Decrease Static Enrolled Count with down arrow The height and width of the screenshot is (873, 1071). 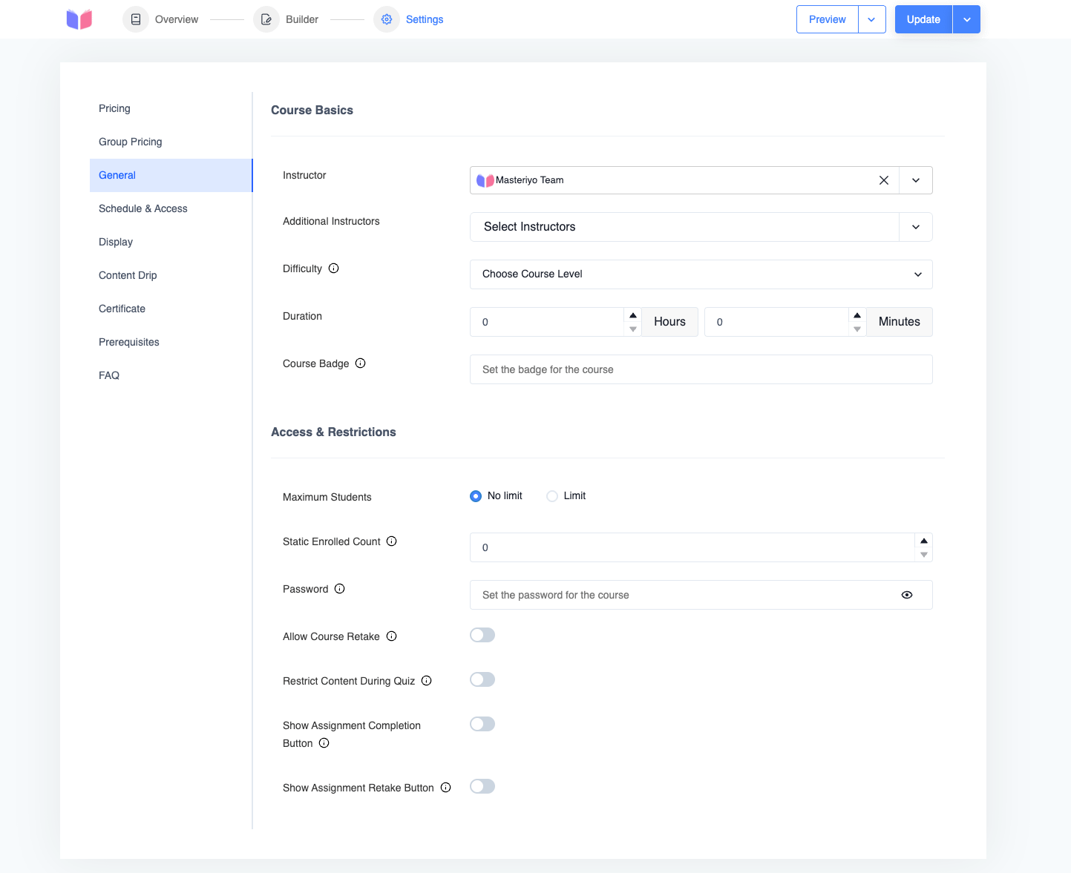coord(924,555)
